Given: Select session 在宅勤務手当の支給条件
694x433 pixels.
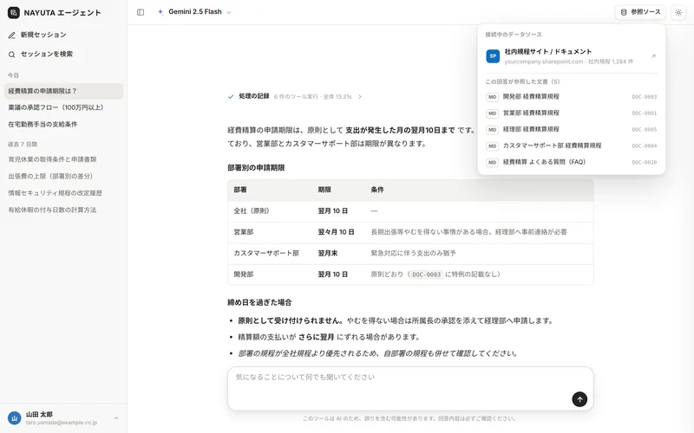Looking at the screenshot, I should [64, 124].
